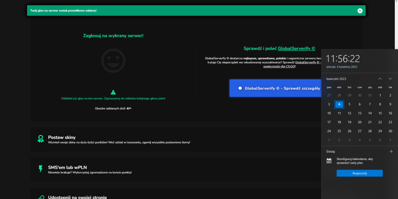This screenshot has height=199, width=398.
Task: Click the green warning triangle icon
Action: (x=113, y=92)
